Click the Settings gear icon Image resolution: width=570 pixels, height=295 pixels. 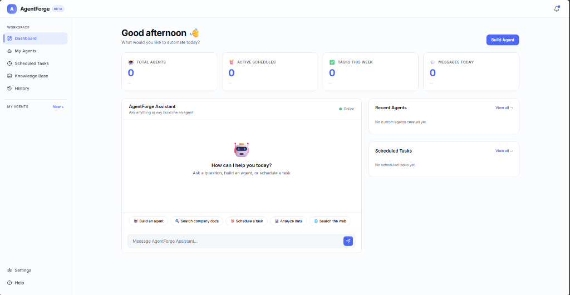coord(10,271)
